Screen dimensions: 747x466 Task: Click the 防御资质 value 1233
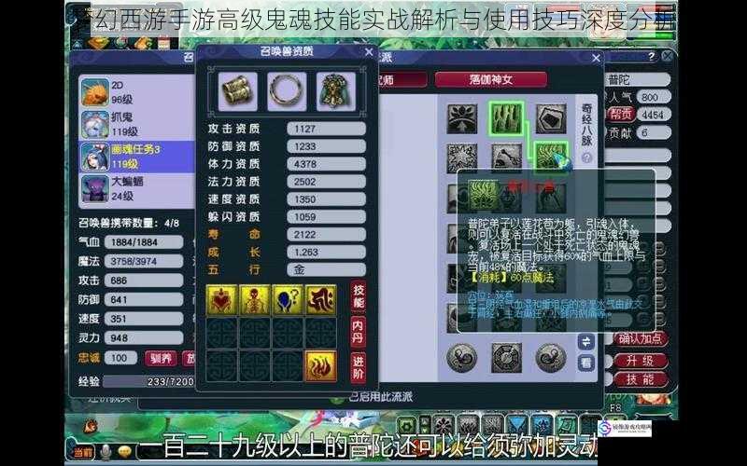326,146
